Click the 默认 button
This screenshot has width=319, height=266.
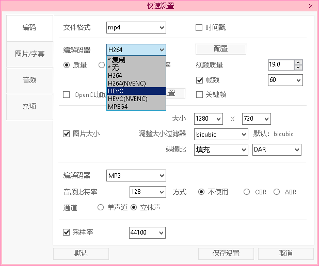[81, 254]
